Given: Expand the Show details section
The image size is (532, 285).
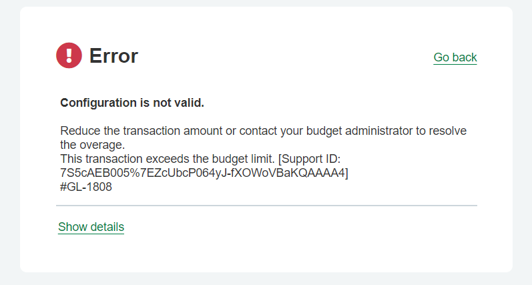Looking at the screenshot, I should tap(91, 227).
